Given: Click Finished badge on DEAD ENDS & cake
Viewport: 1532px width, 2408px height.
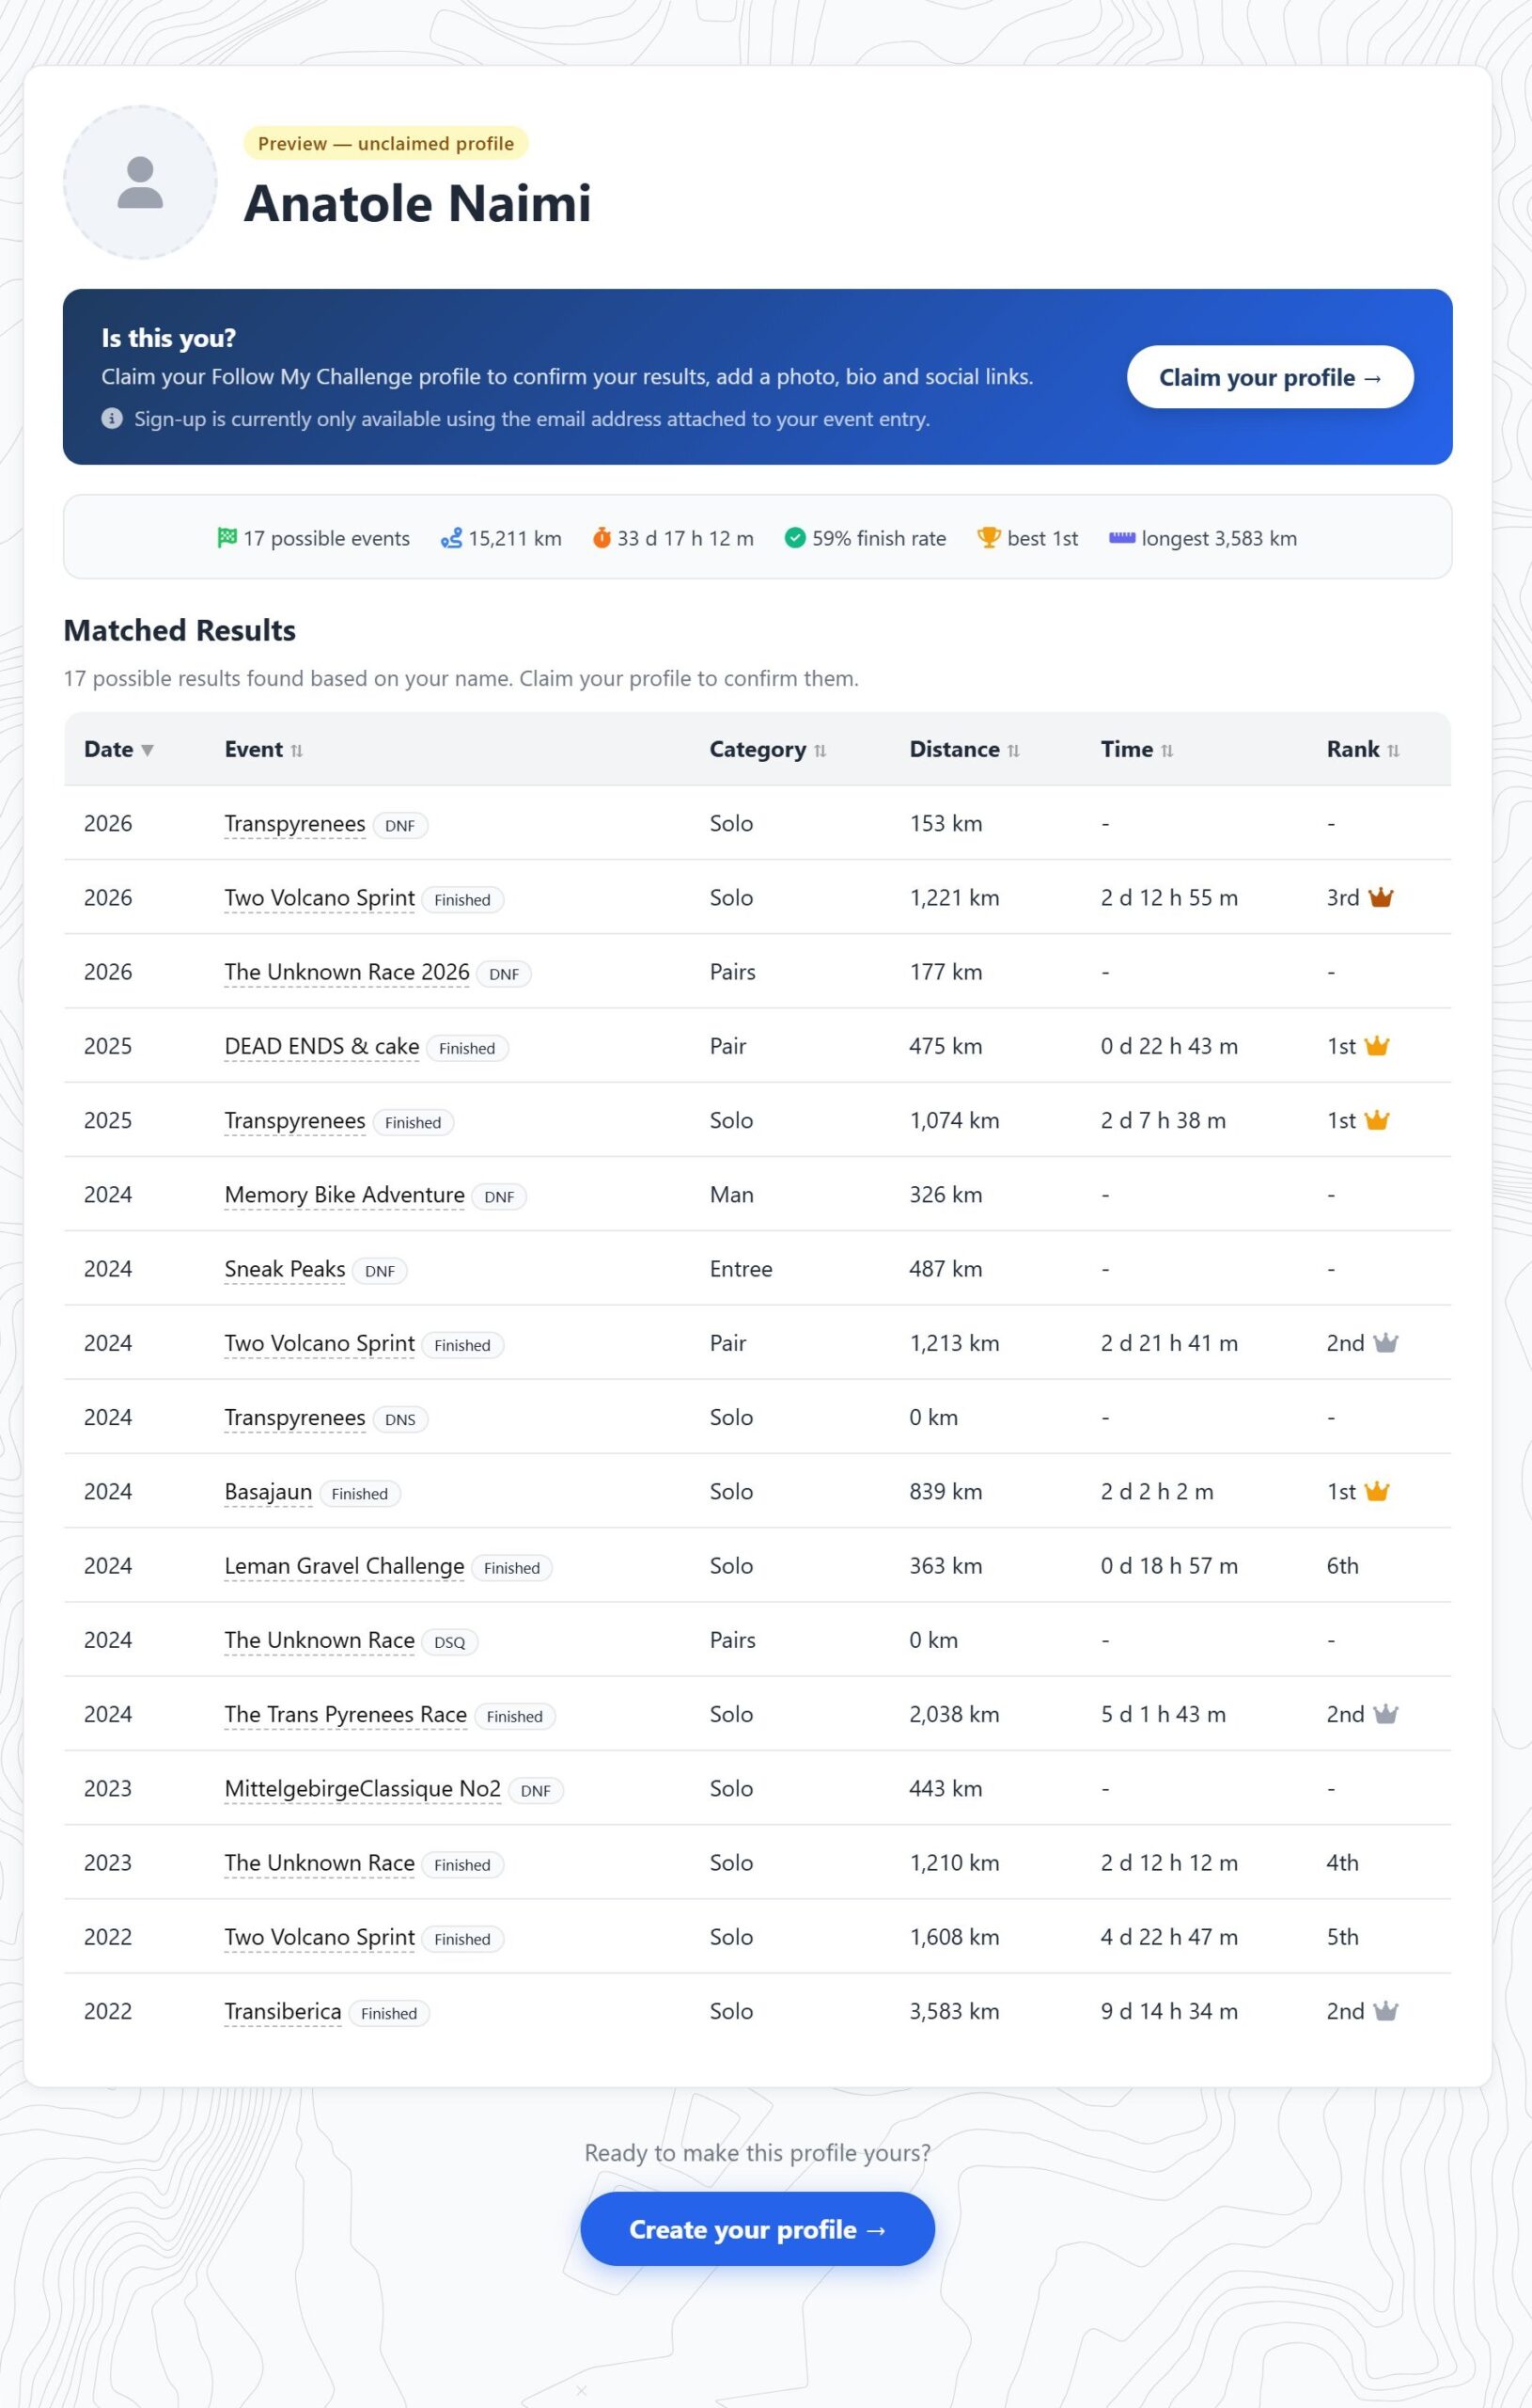Looking at the screenshot, I should point(467,1048).
